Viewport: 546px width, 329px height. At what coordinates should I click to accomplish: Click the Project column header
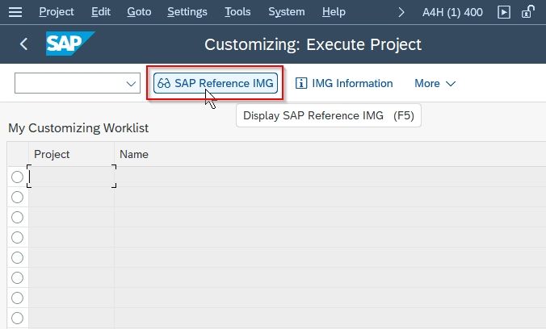(x=71, y=154)
